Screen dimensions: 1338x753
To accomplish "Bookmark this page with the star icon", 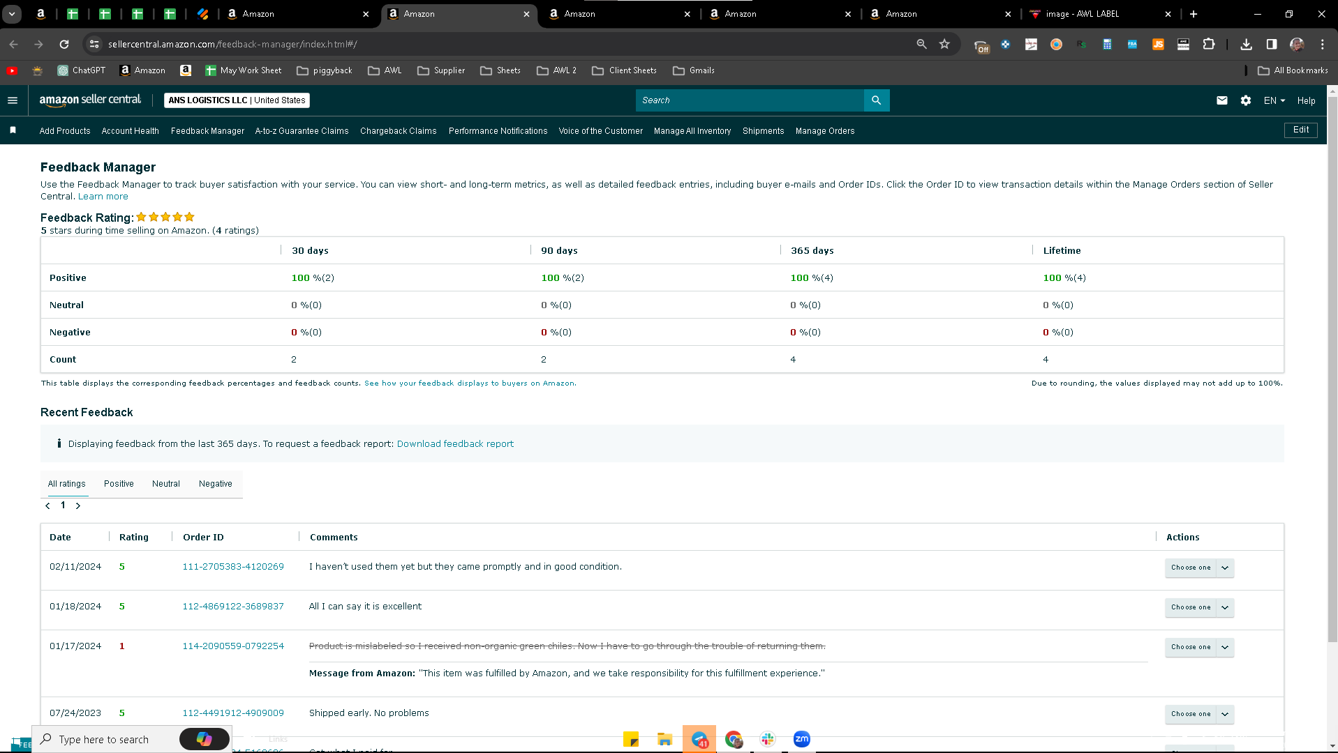I will (944, 44).
